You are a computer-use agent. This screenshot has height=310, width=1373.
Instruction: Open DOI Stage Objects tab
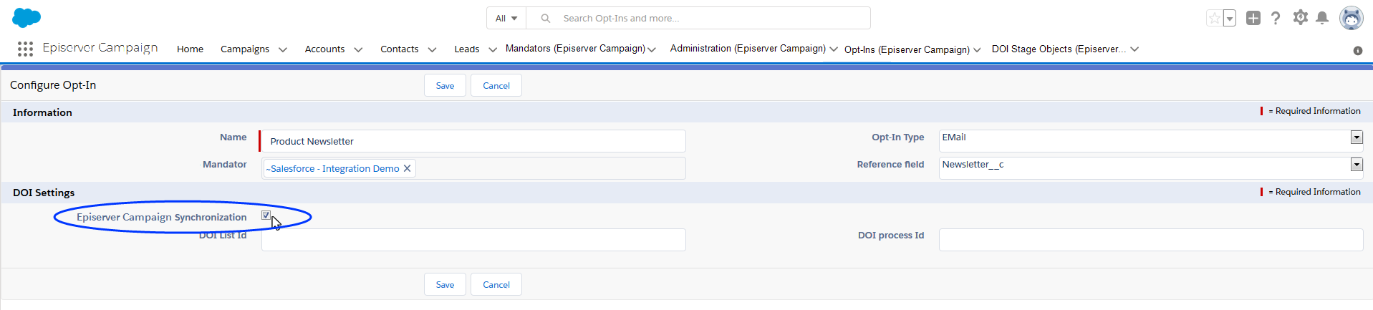[x=1059, y=49]
